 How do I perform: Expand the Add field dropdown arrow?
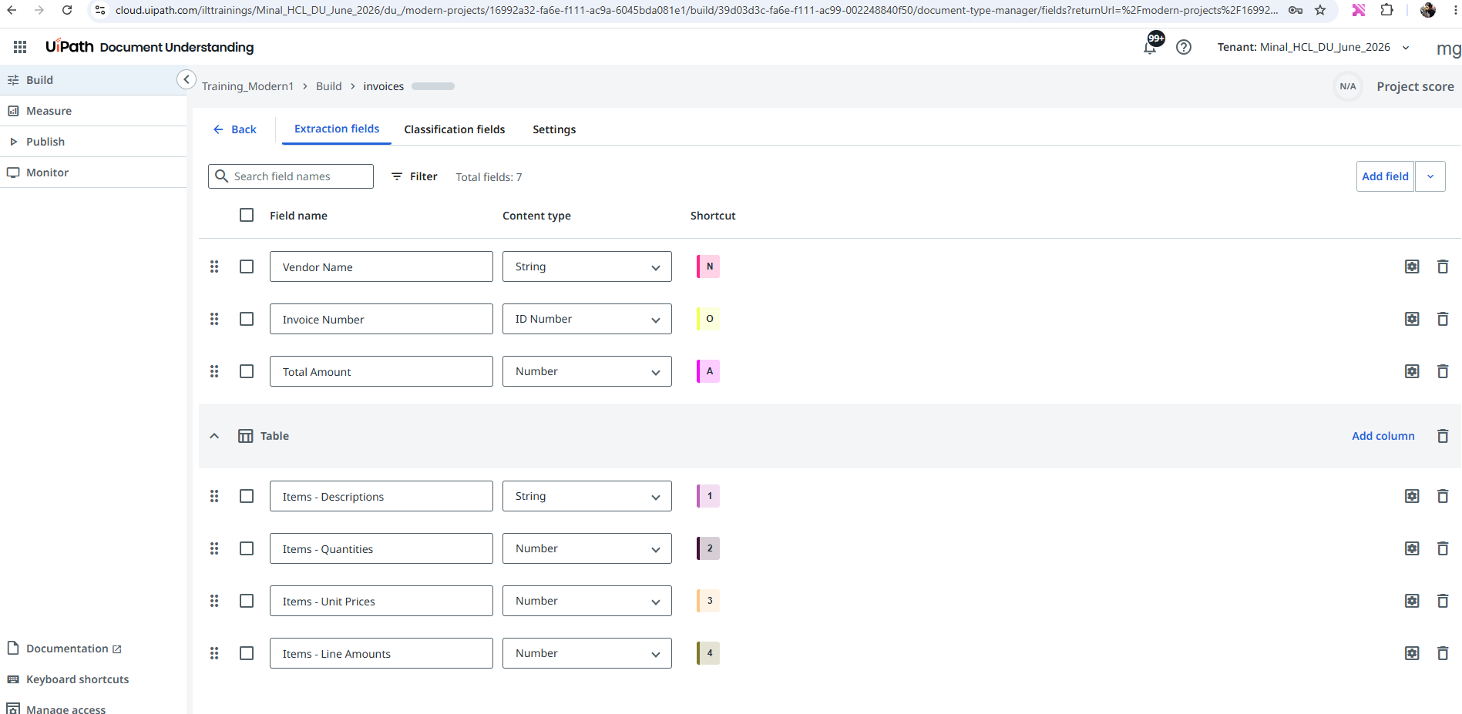point(1430,176)
